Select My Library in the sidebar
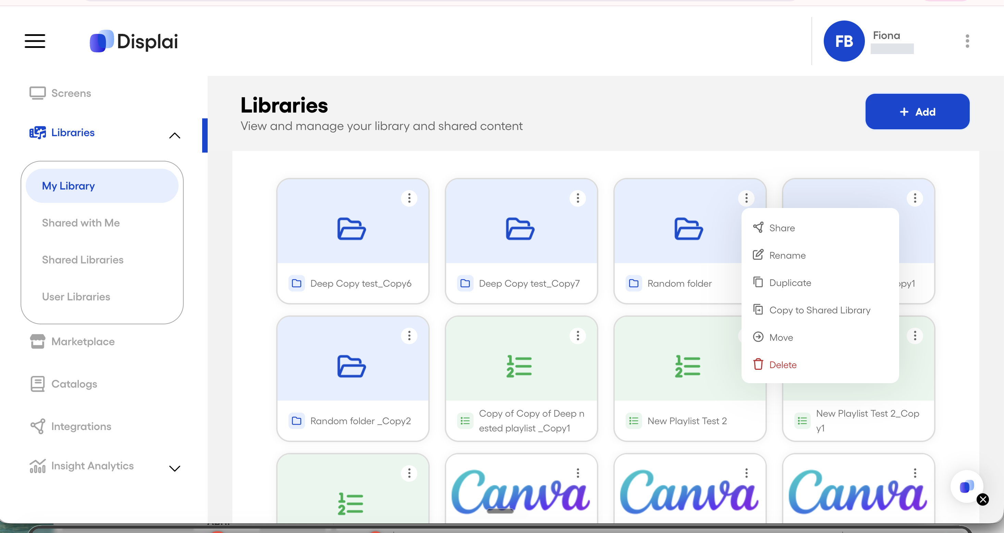This screenshot has height=533, width=1004. [102, 186]
